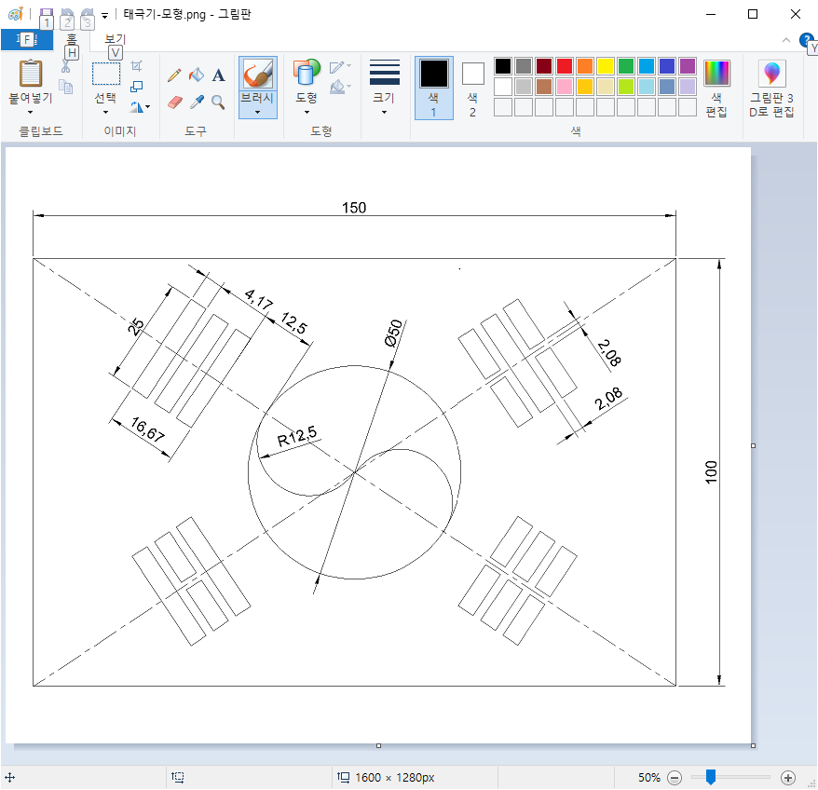This screenshot has height=790, width=818.
Task: Choose the orange color swatch
Action: click(x=585, y=66)
